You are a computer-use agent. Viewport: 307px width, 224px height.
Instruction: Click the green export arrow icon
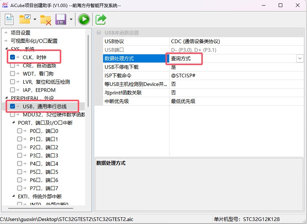click(x=101, y=19)
